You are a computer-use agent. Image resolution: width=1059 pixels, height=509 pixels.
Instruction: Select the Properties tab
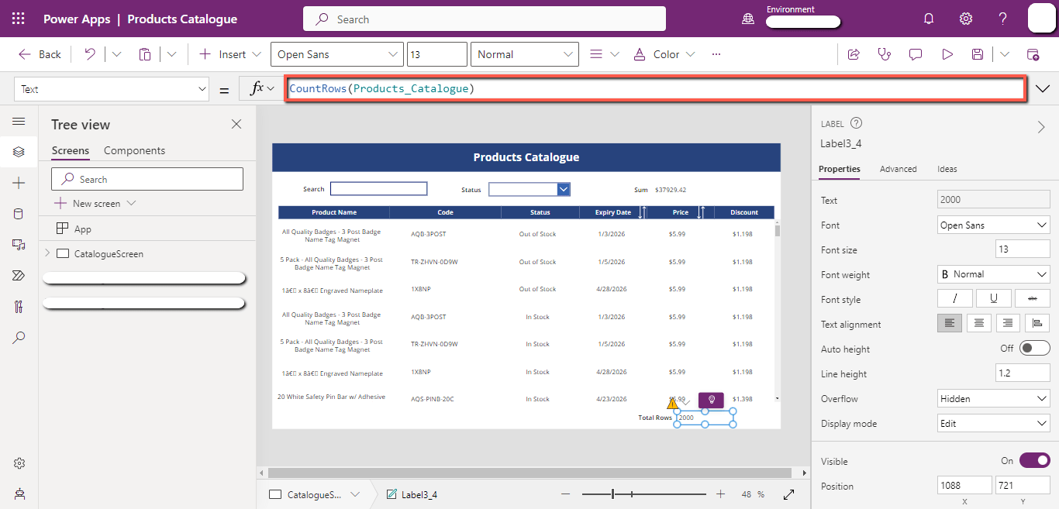point(840,169)
